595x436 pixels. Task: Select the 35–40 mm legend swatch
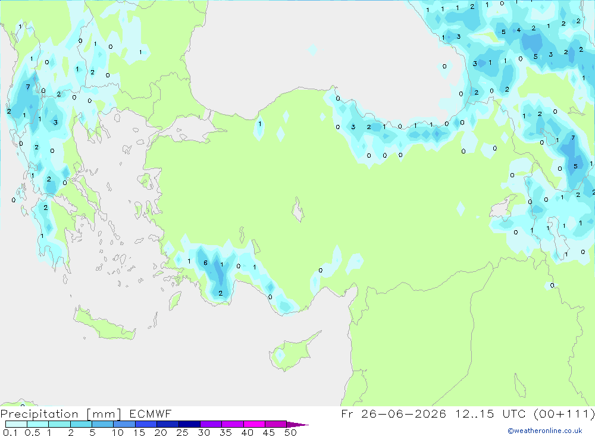232,424
